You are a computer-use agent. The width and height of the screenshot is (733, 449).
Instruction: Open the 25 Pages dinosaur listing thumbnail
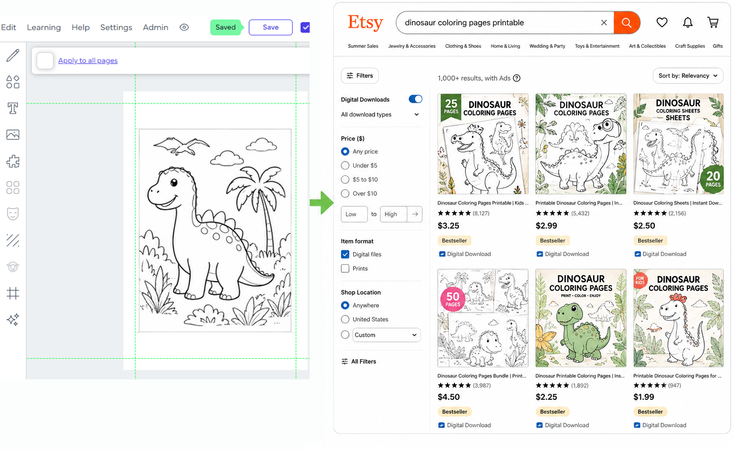tap(483, 144)
